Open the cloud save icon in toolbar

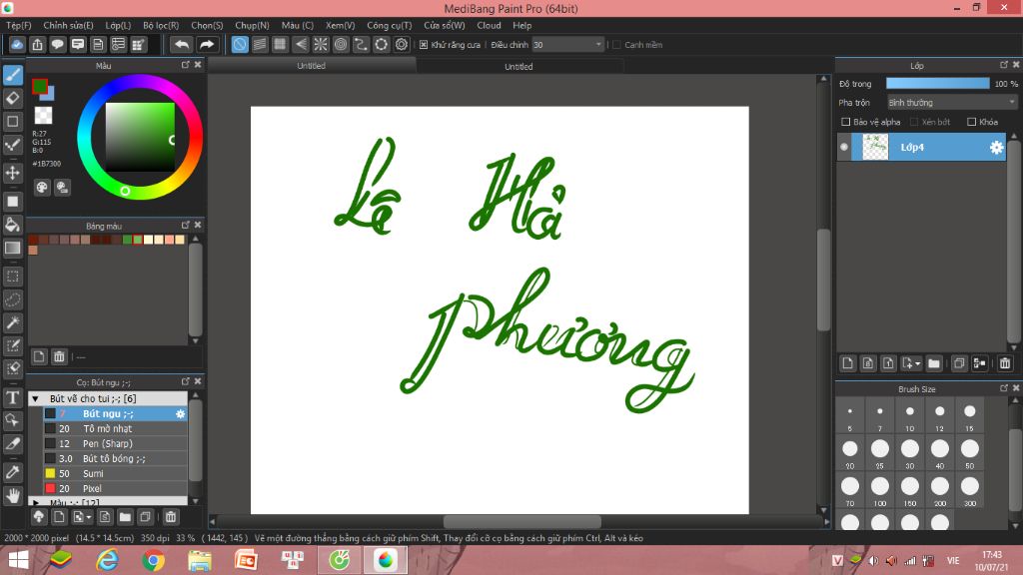coord(17,44)
